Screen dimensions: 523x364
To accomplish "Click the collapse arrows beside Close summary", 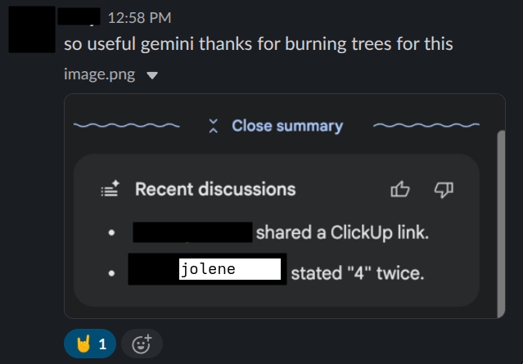I will [214, 126].
